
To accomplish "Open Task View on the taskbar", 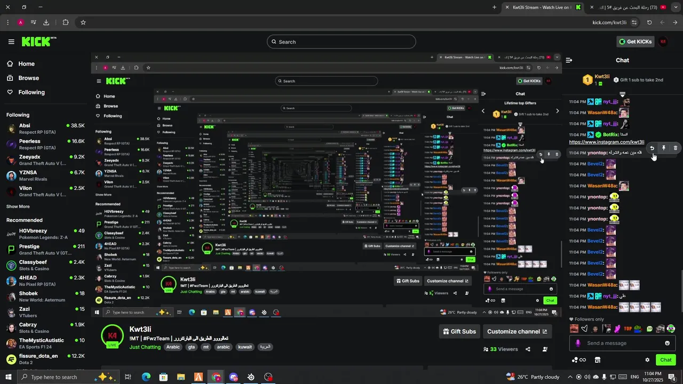I will click(x=128, y=377).
